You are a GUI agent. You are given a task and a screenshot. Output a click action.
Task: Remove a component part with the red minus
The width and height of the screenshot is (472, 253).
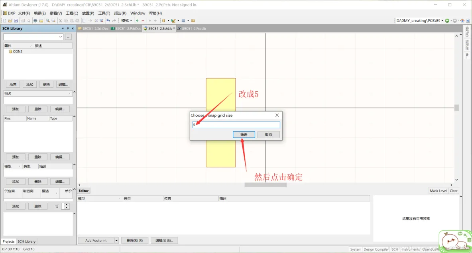point(143,21)
